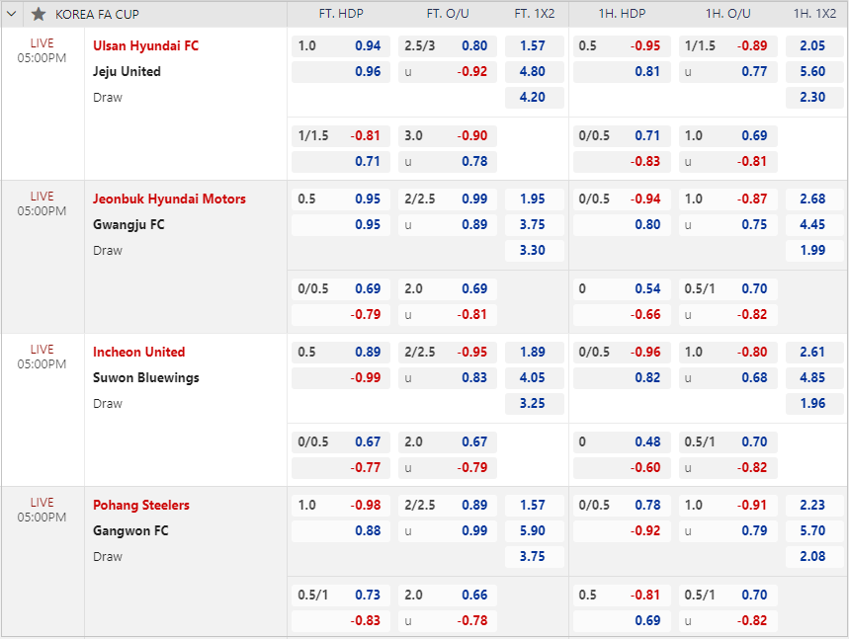Pick Suwon Bluewings first-half win odds 4.85

814,377
